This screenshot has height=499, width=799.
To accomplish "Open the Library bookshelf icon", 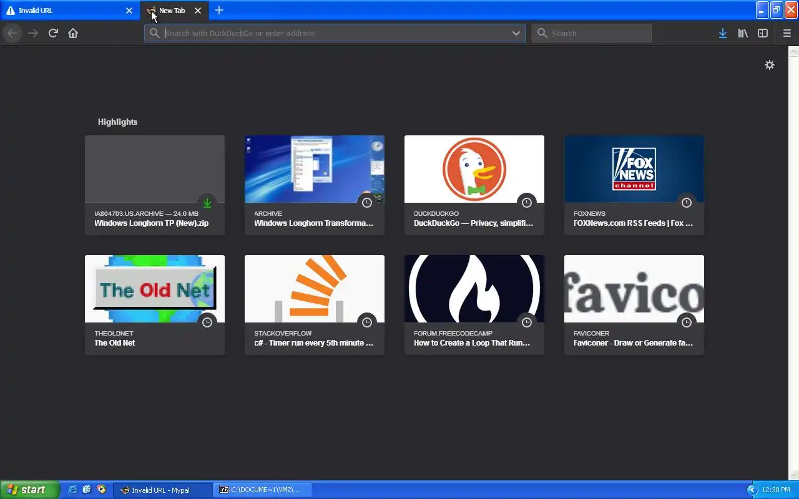I will point(743,33).
